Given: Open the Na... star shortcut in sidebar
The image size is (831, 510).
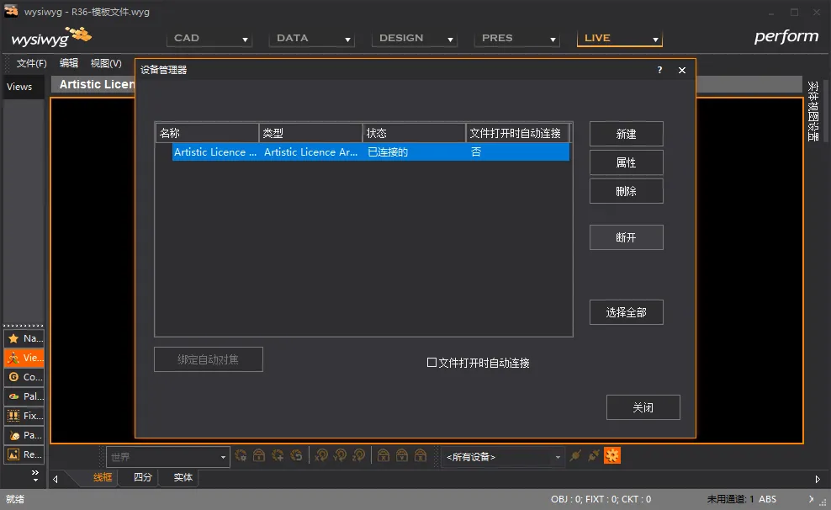Looking at the screenshot, I should click(24, 338).
